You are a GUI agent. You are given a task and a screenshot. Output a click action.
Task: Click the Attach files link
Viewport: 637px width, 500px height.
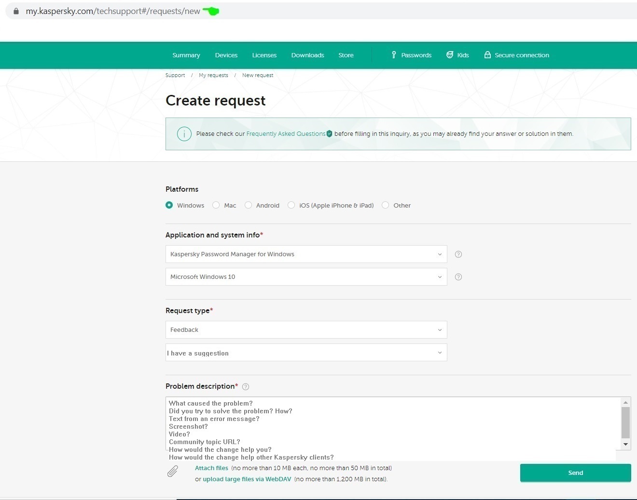coord(211,468)
